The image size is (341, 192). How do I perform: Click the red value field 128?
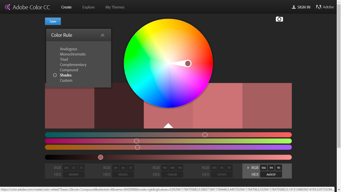coord(66,168)
